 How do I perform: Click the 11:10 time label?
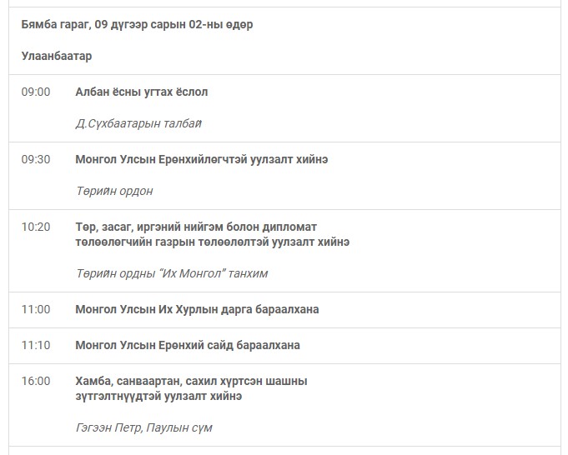[36, 345]
